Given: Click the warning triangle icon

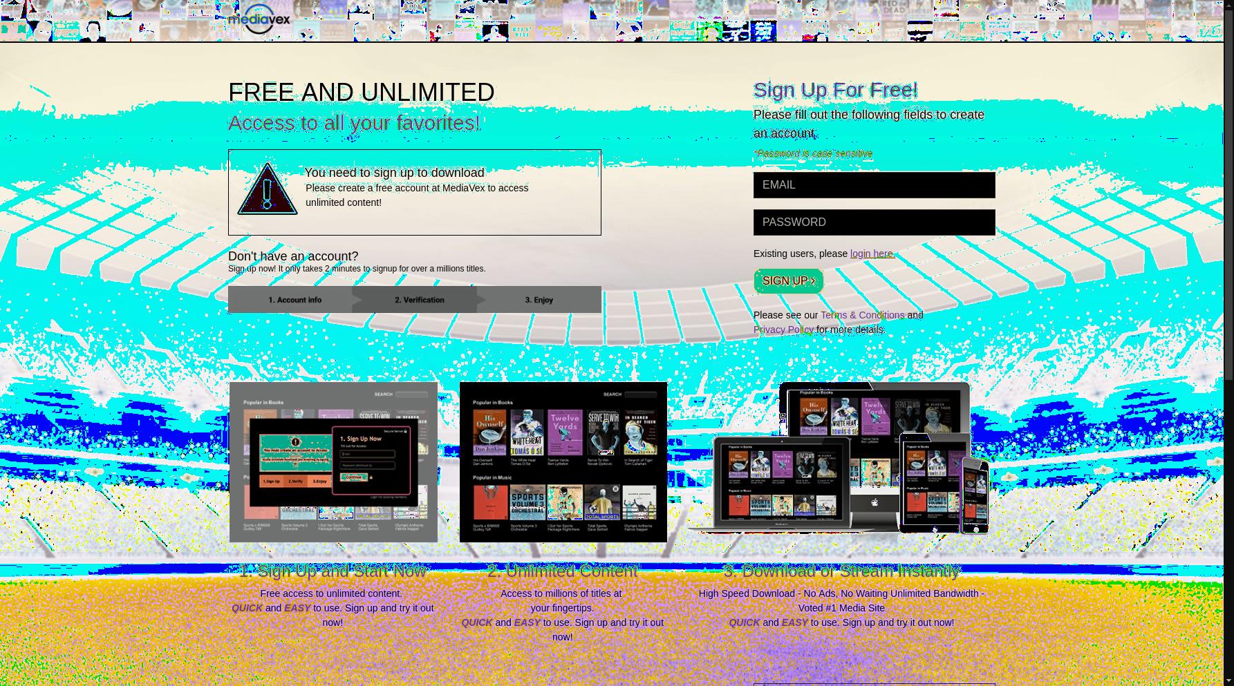Looking at the screenshot, I should click(268, 189).
